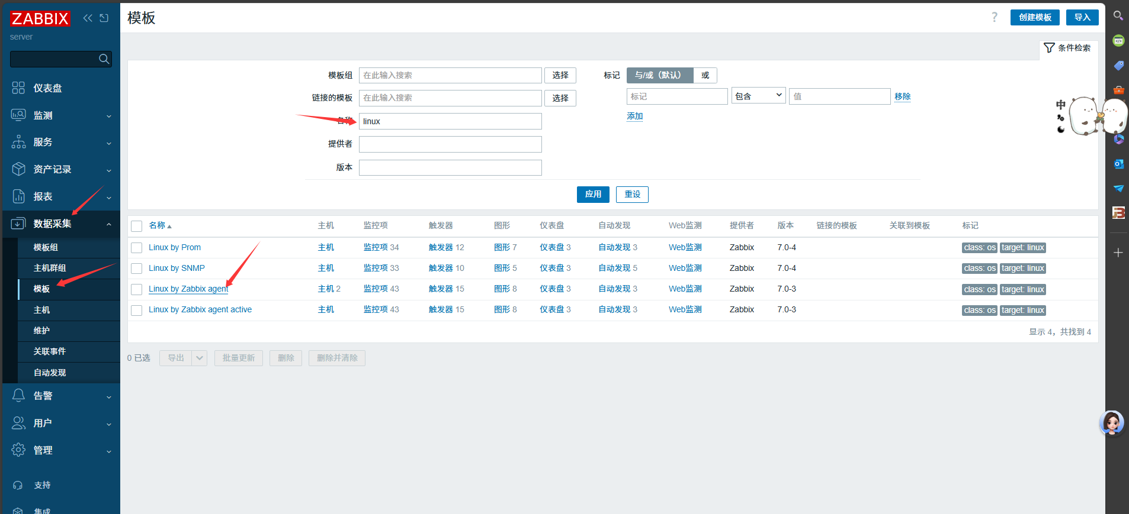Open the Linux by Zabbix agent link
Screen dimensions: 1129x514
click(188, 289)
